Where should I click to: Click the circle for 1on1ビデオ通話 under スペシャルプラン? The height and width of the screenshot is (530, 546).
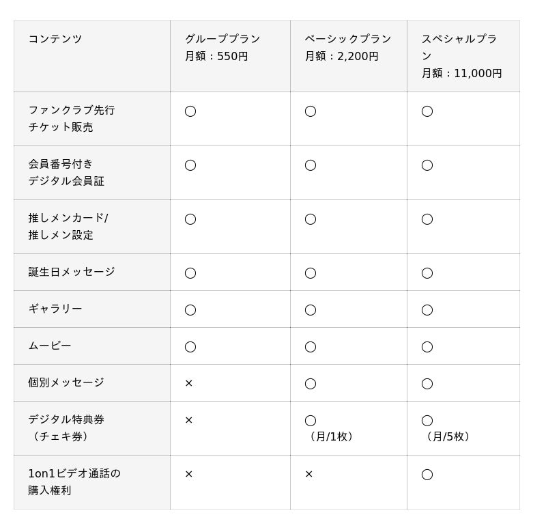427,475
